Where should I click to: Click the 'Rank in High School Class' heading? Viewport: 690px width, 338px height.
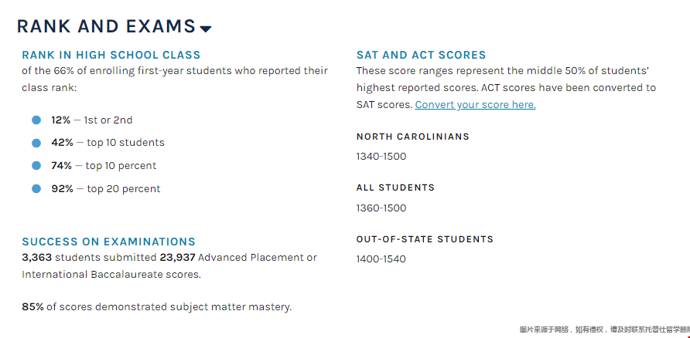pyautogui.click(x=111, y=56)
